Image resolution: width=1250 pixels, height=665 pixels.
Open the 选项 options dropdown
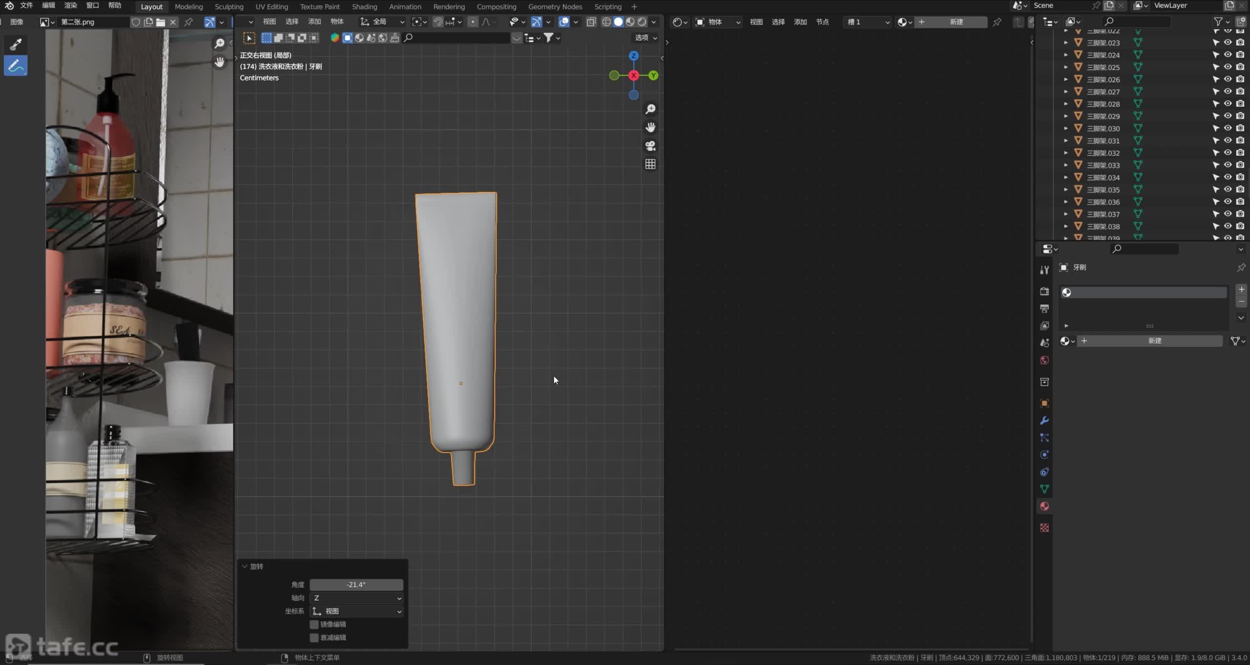point(646,38)
